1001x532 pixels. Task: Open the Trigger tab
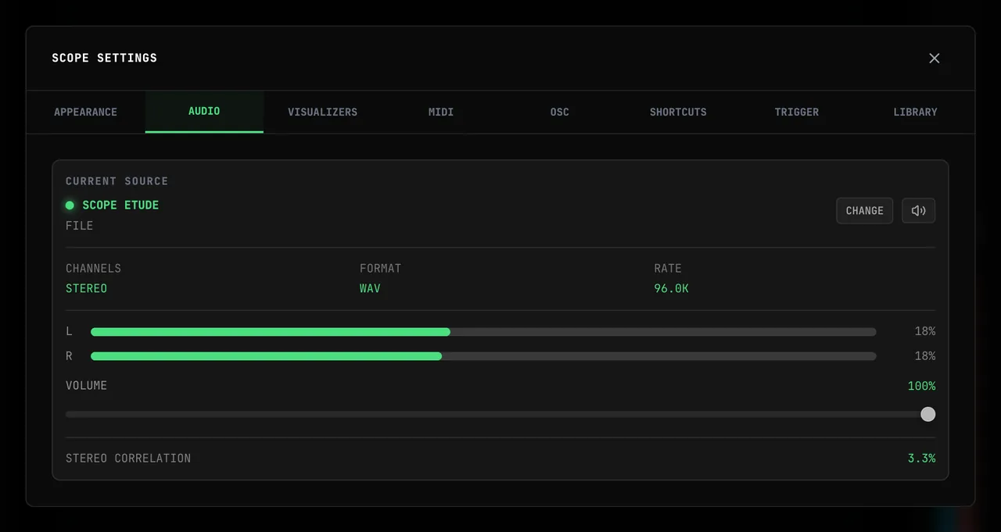(x=796, y=112)
